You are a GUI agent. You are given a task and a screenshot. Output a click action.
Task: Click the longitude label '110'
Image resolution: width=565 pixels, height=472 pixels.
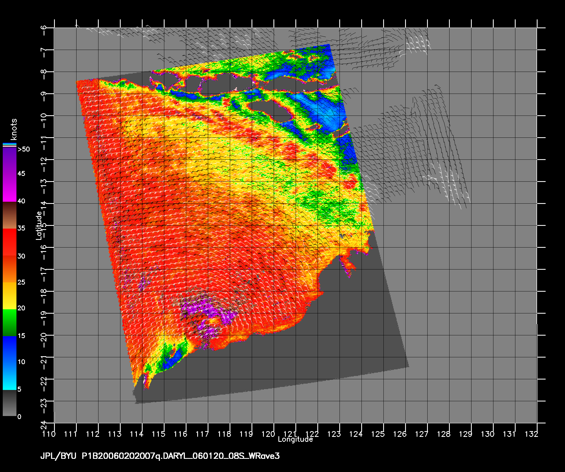pyautogui.click(x=49, y=434)
